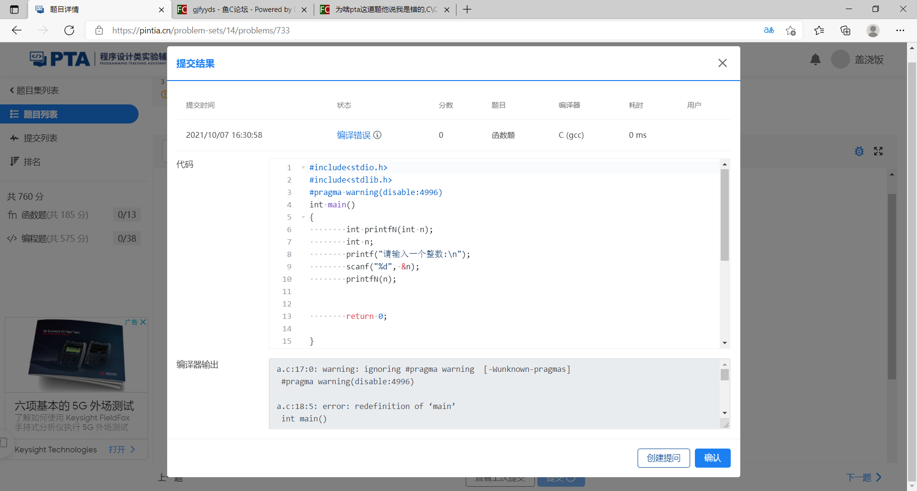This screenshot has width=917, height=491.
Task: Go back with the browser back arrow
Action: pos(17,31)
